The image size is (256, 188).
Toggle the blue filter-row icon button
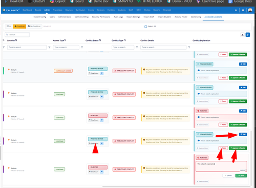tap(248, 35)
